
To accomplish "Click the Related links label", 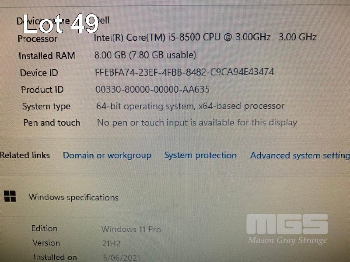I will click(25, 155).
